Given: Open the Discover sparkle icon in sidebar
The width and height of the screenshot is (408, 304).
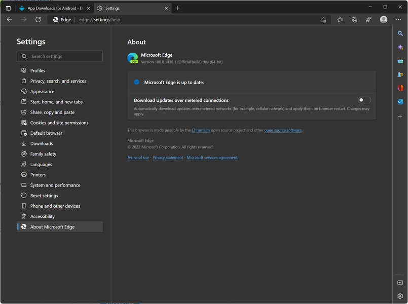Looking at the screenshot, I should tap(400, 47).
